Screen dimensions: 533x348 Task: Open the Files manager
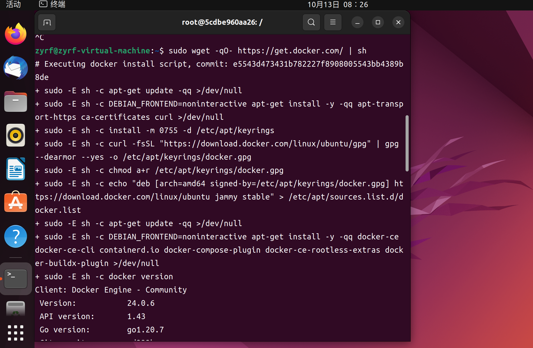point(16,102)
